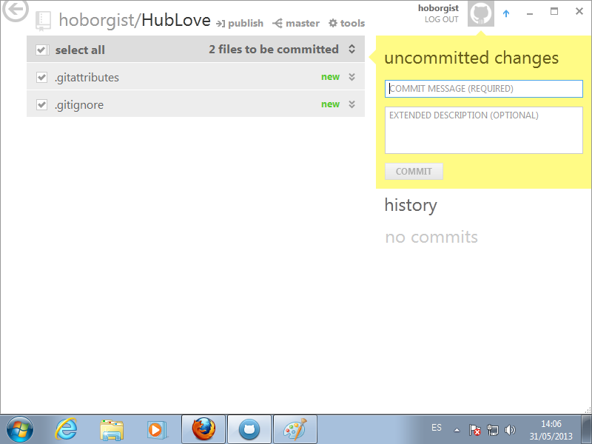592x444 pixels.
Task: Open the clock showing 14:06
Action: [x=551, y=430]
